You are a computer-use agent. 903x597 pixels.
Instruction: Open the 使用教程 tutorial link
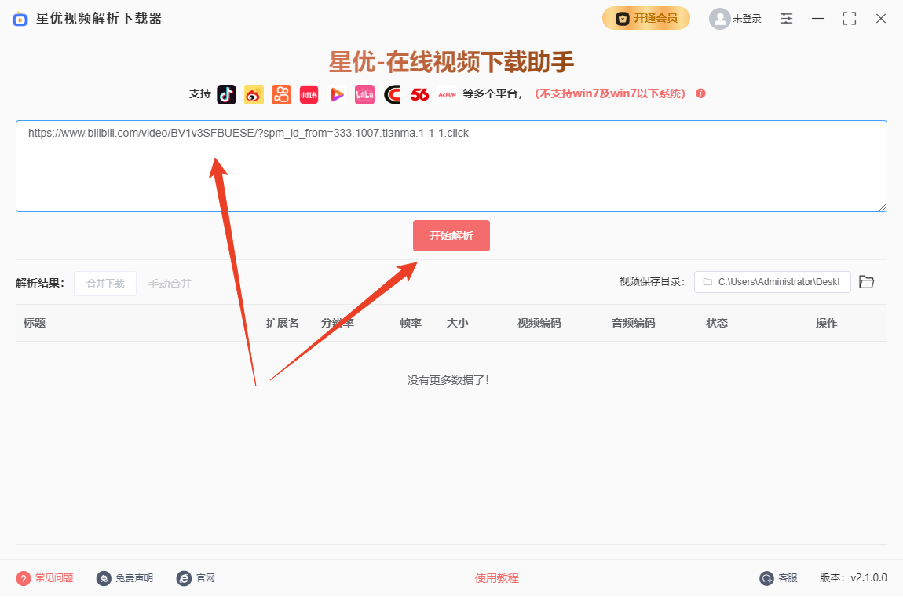pos(496,578)
